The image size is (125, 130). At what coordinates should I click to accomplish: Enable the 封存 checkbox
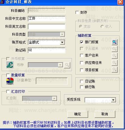click(77, 12)
